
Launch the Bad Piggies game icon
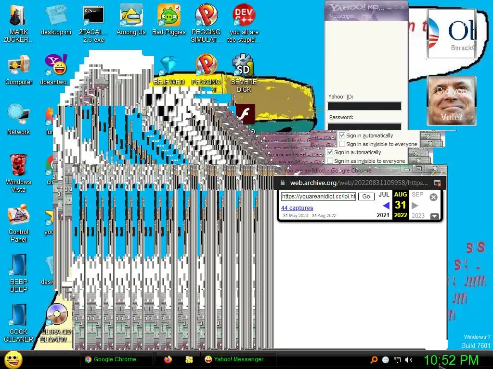169,19
